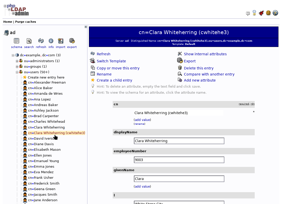Open the export icon in the toolbar
Viewport: 282px width, 204px height.
coord(72,40)
